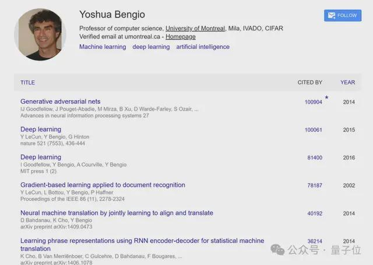The width and height of the screenshot is (373, 265).
Task: Open Yoshua Bengio's profile photo
Action: (x=40, y=34)
